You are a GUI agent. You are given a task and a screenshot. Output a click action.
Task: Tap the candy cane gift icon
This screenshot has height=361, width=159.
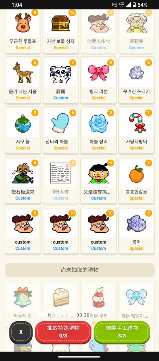coord(136,123)
